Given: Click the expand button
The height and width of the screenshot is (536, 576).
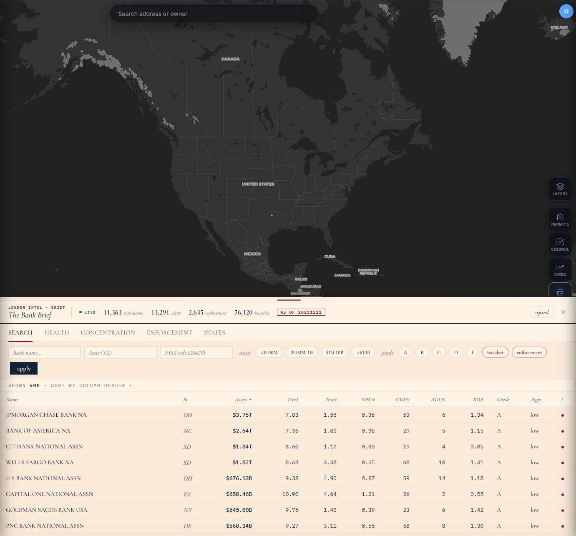Looking at the screenshot, I should click(x=541, y=312).
